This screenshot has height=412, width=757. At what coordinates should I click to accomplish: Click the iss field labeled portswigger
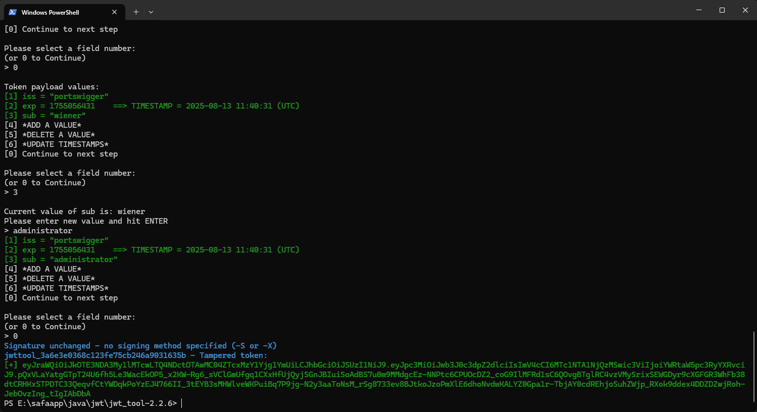click(56, 96)
